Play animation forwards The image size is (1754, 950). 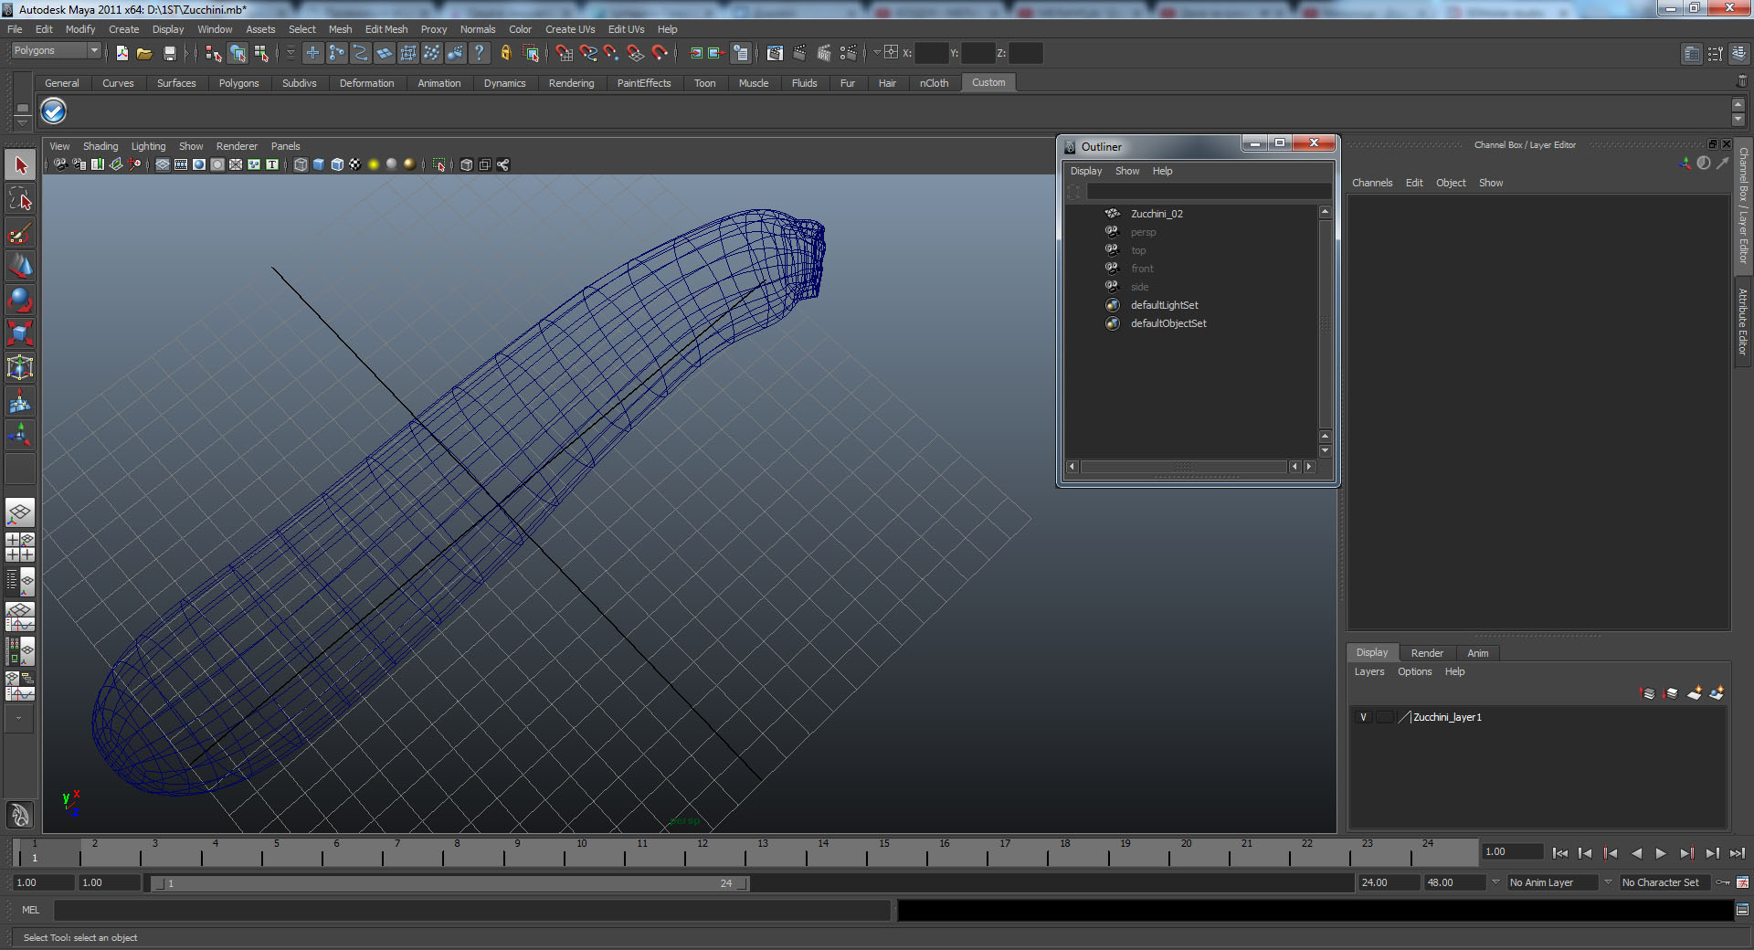(x=1661, y=853)
